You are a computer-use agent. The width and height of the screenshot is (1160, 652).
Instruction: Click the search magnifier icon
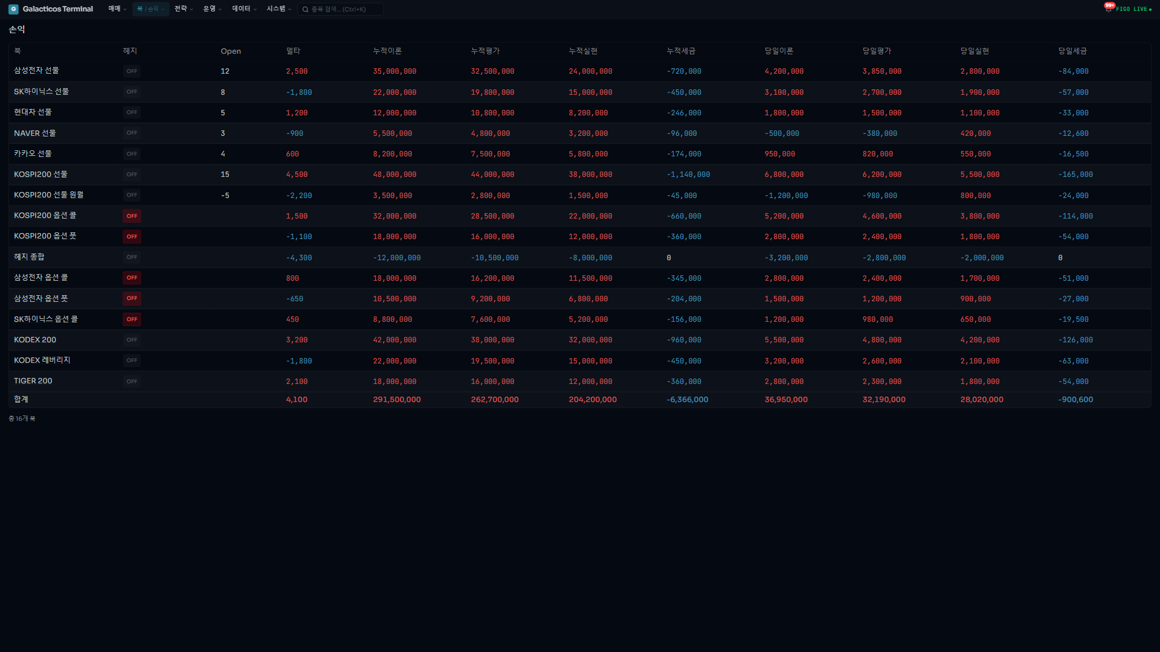tap(306, 10)
